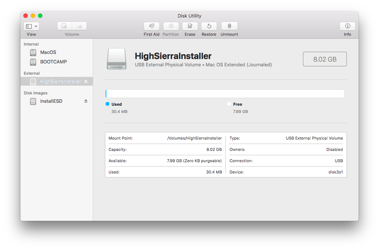Click the Erase toolbar icon
Image resolution: width=379 pixels, height=250 pixels.
point(190,26)
